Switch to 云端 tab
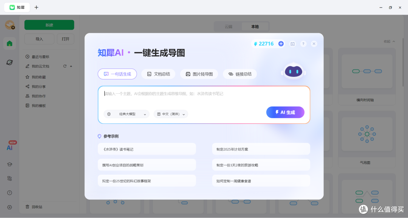 (x=228, y=26)
